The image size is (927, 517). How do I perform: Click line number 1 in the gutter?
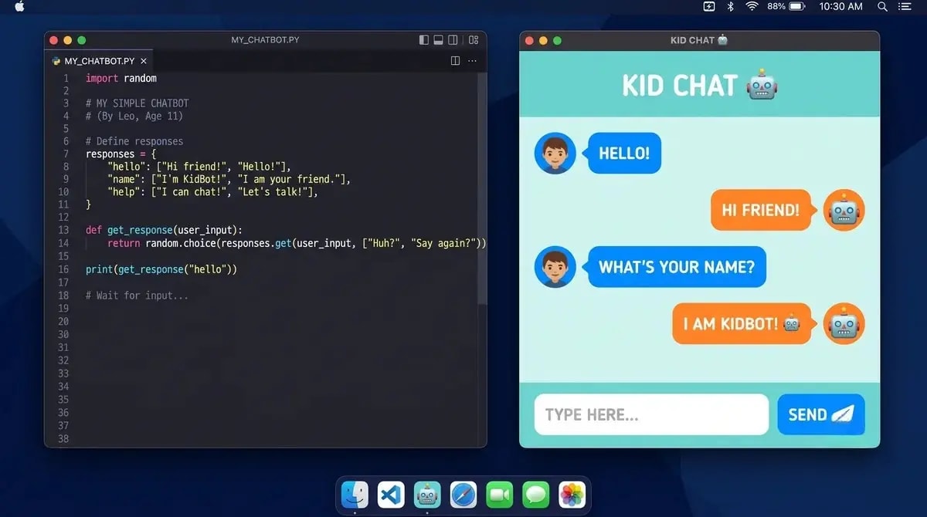point(66,78)
